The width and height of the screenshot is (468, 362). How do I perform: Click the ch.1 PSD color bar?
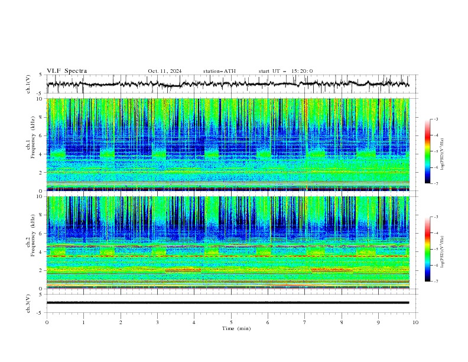tap(428, 151)
